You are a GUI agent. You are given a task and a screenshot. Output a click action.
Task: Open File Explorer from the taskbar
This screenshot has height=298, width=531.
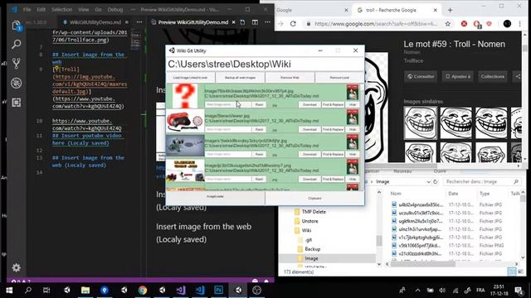tap(85, 290)
